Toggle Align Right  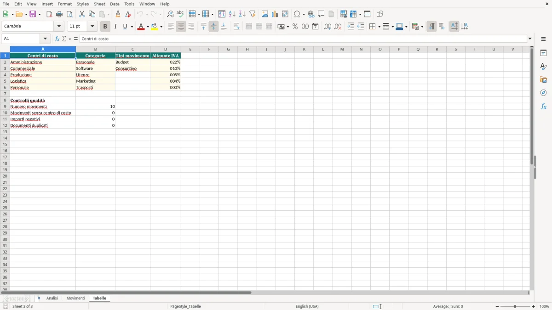pyautogui.click(x=191, y=27)
